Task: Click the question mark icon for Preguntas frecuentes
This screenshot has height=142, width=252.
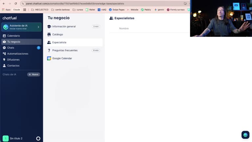Action: (x=49, y=50)
